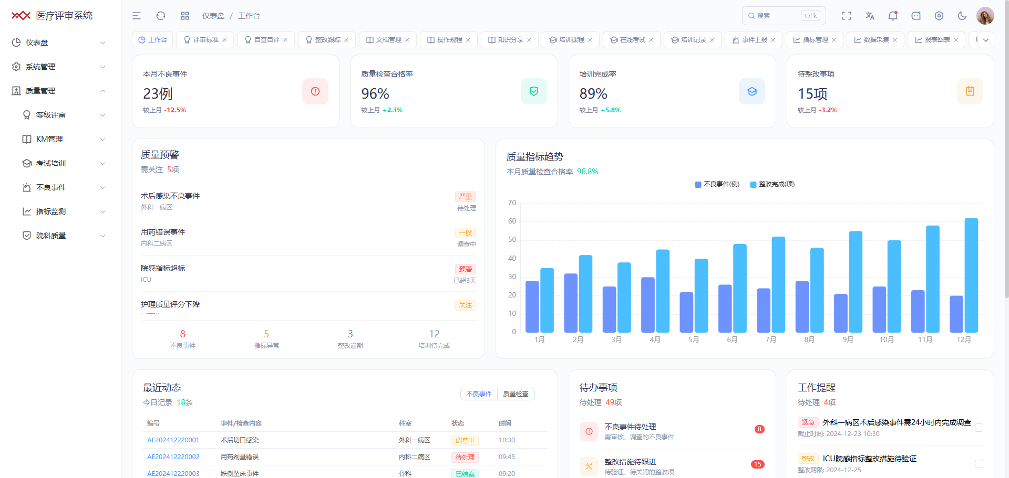Close the 操作规程 tab
Viewport: 1009px width, 478px height.
tap(468, 40)
